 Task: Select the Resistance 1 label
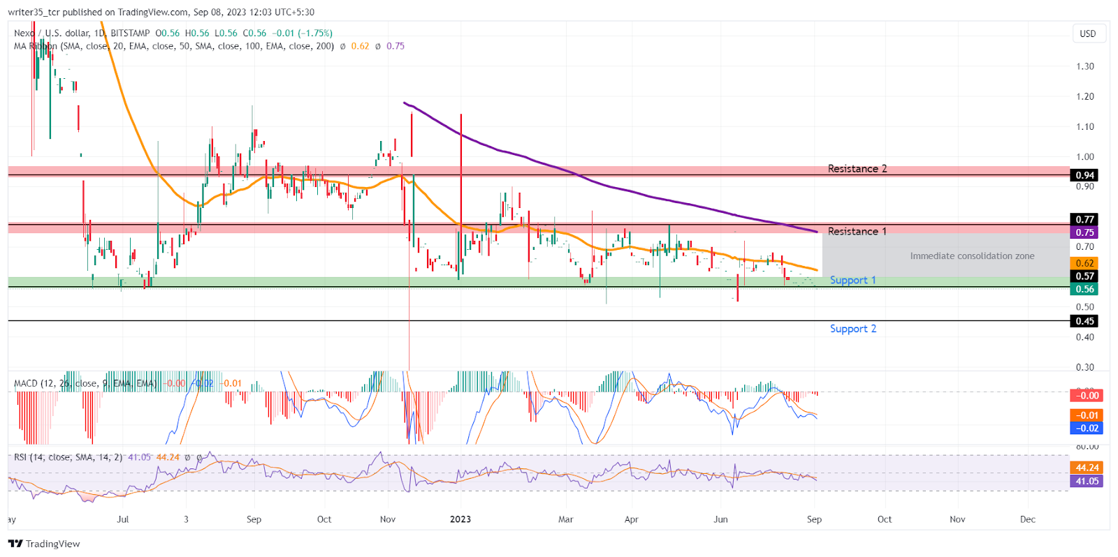(x=857, y=231)
